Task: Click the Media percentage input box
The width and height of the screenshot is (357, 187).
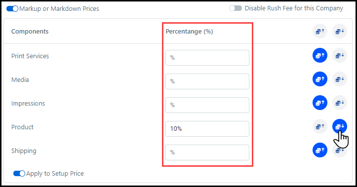Action: tap(207, 81)
